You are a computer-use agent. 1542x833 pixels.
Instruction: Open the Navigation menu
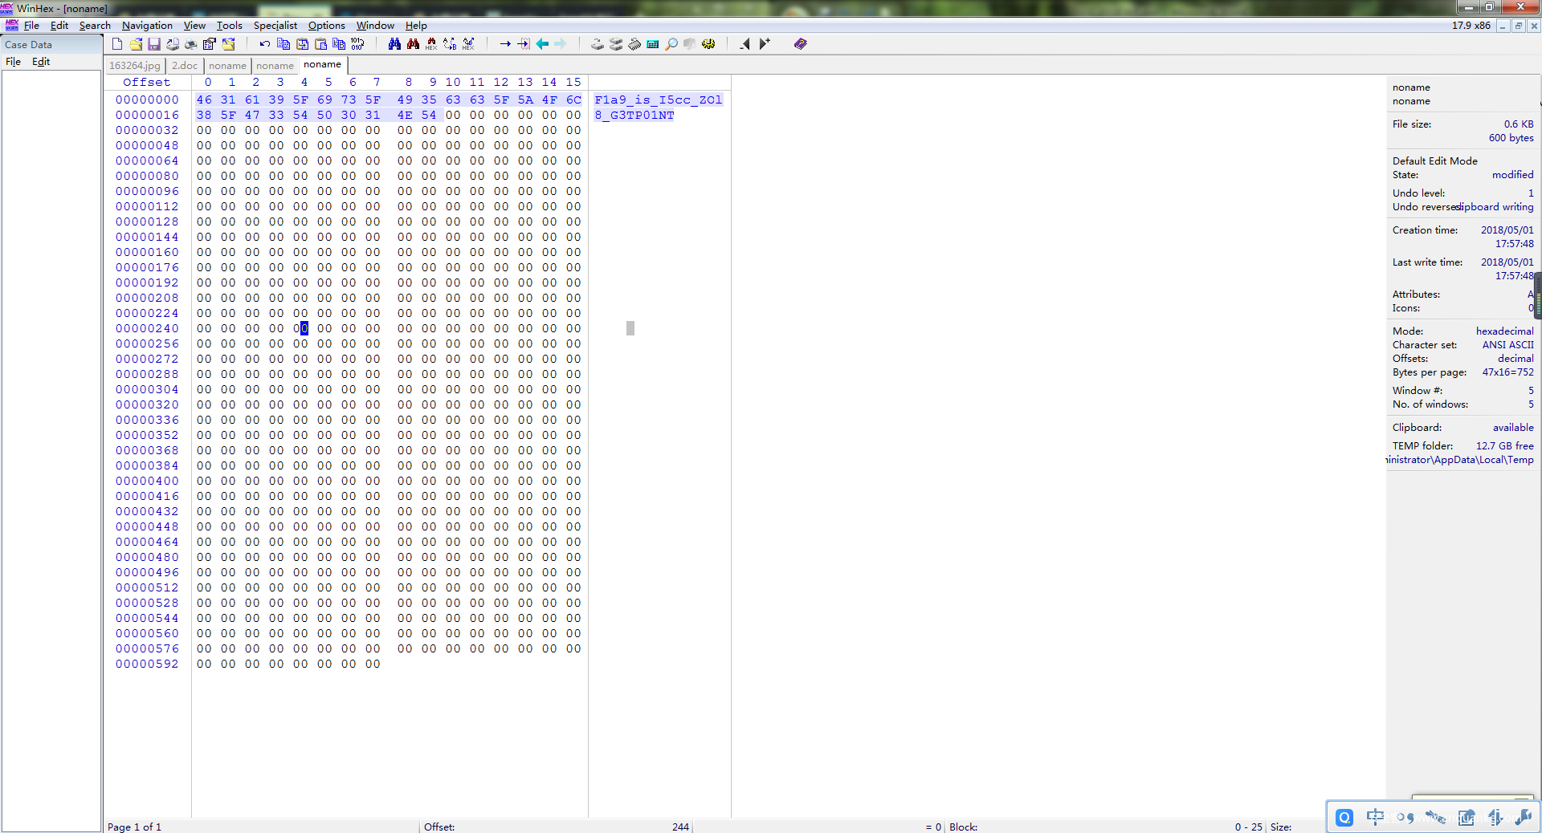147,26
